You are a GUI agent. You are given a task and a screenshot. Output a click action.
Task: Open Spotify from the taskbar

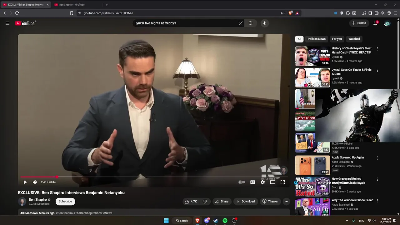coord(225,221)
